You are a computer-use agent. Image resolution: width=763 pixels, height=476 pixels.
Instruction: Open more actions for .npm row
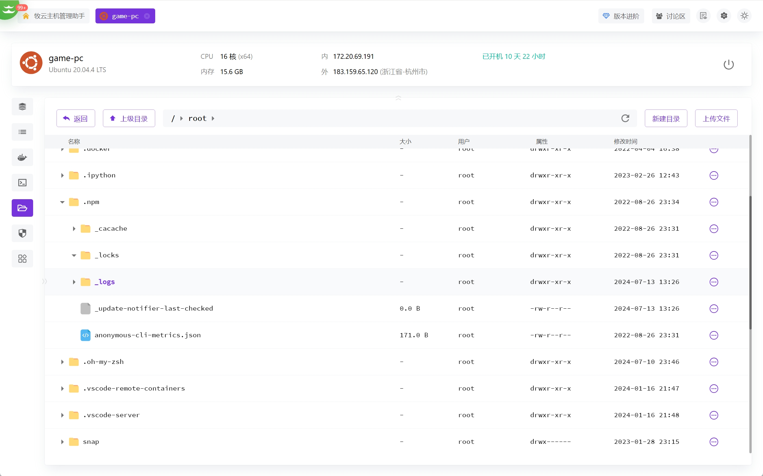click(x=714, y=202)
